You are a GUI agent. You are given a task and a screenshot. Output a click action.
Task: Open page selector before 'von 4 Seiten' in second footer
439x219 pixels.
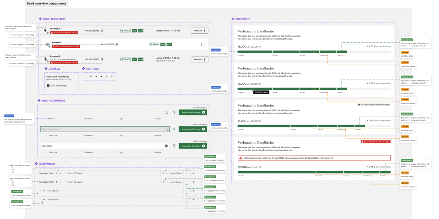point(165,182)
